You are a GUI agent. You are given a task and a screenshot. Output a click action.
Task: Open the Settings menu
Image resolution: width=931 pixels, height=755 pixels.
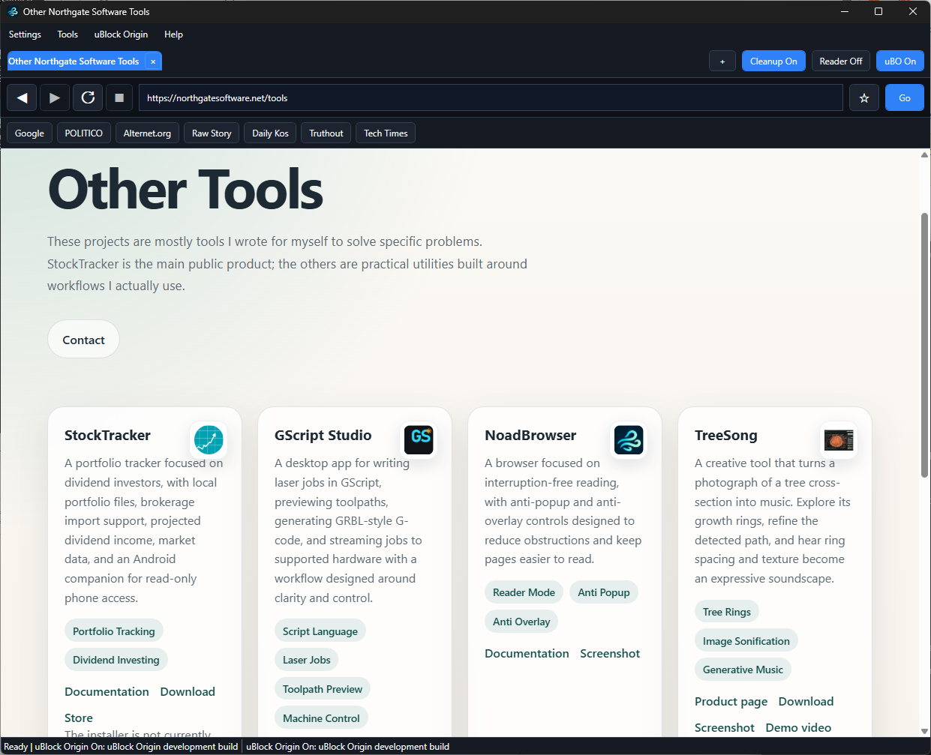[25, 34]
